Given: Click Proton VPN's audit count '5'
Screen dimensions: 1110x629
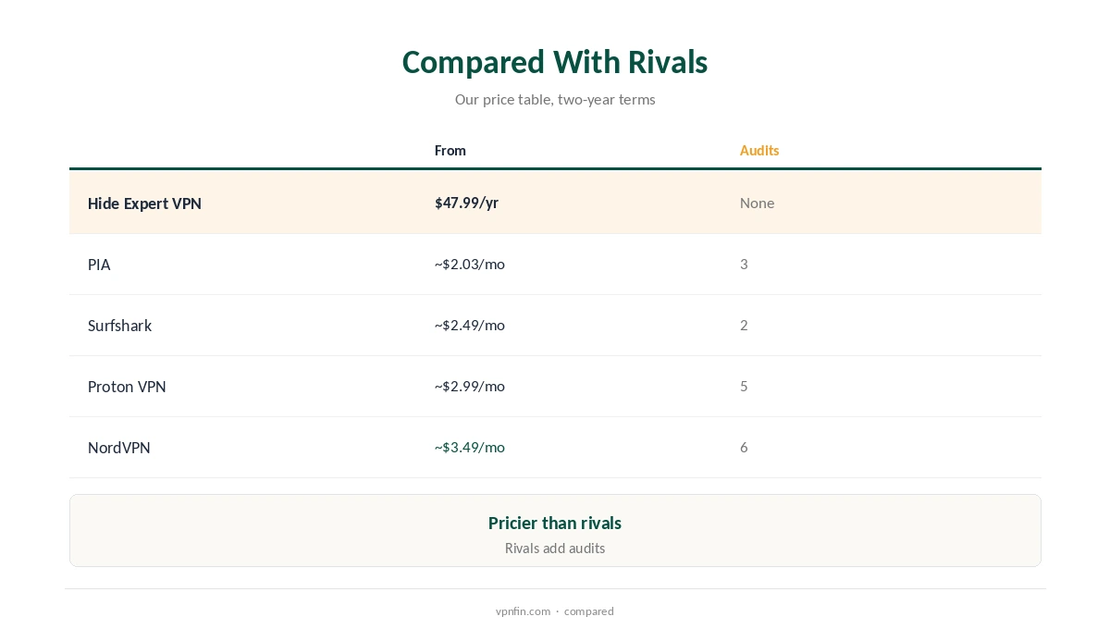Looking at the screenshot, I should click(744, 386).
